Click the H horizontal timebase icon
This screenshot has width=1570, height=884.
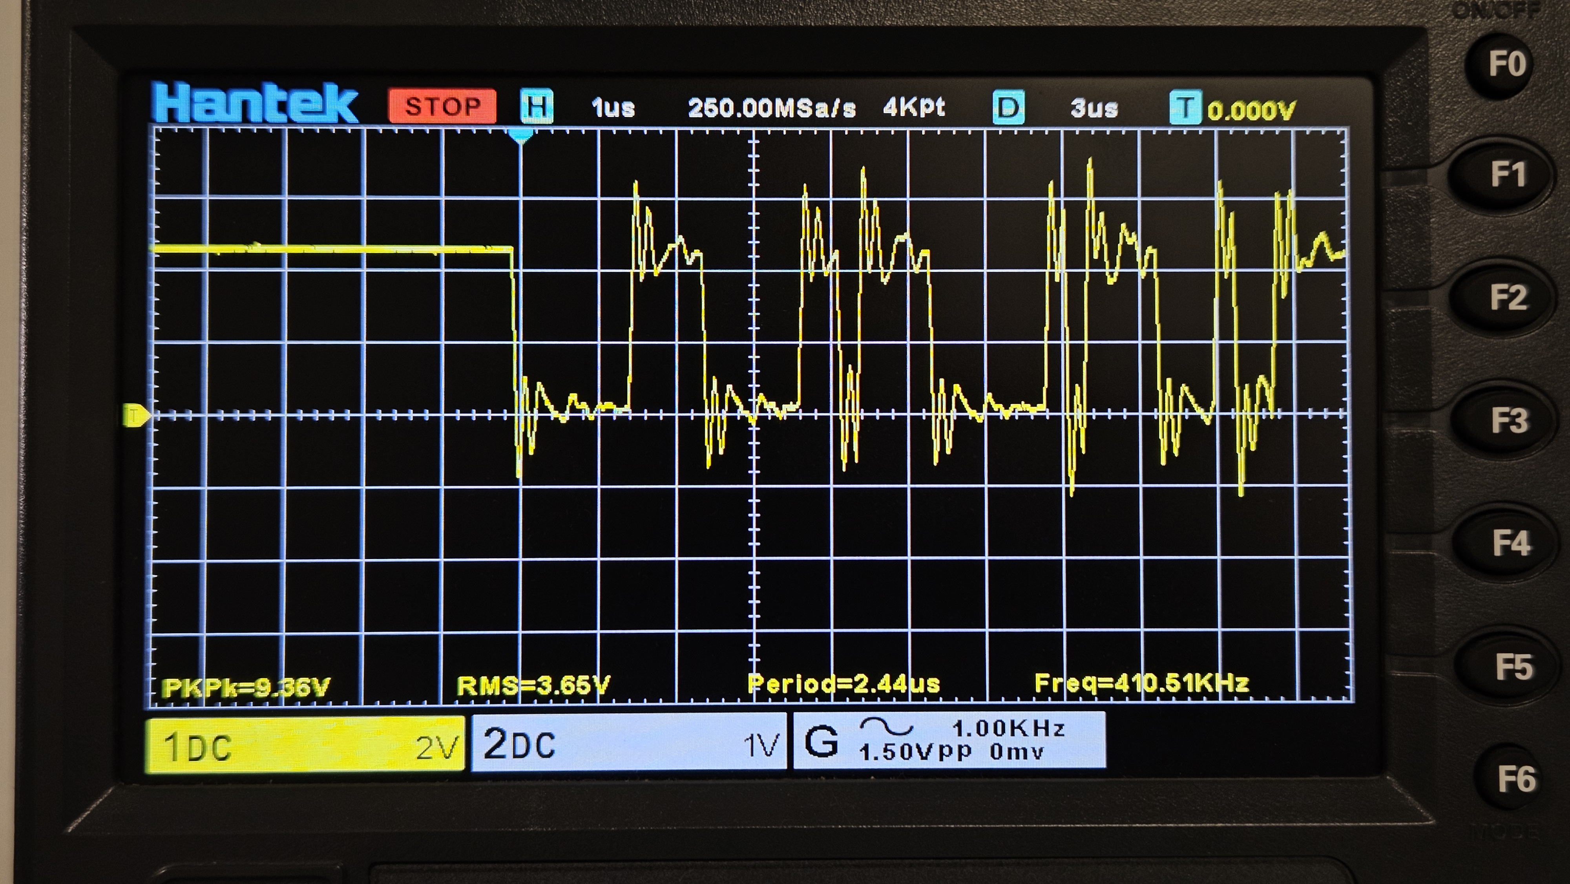pos(536,107)
